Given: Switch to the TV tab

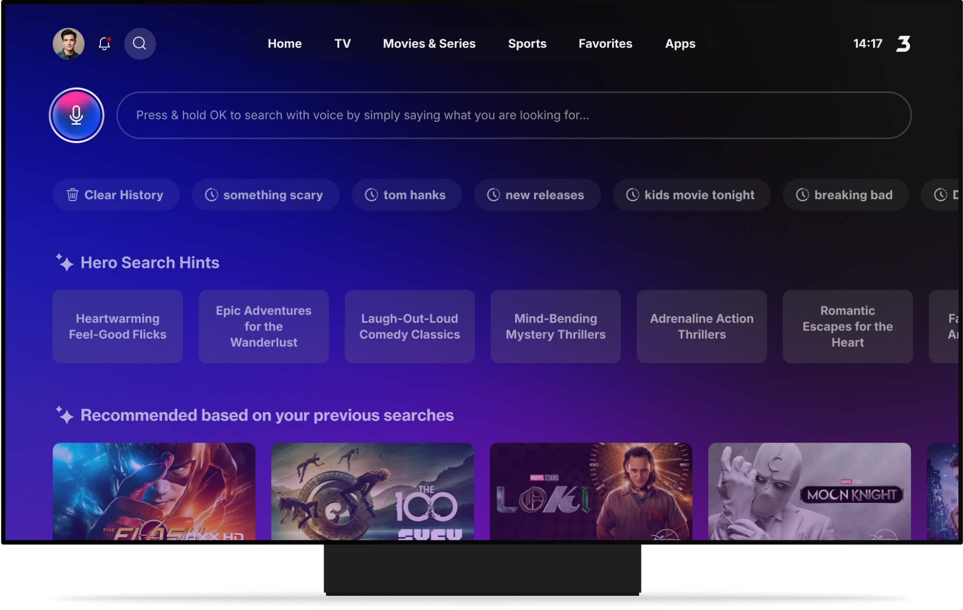Looking at the screenshot, I should [x=342, y=44].
